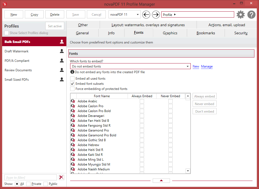Click the user icon beside Small Sized PDFs
Viewport: 259px width, 189px height.
click(x=62, y=79)
